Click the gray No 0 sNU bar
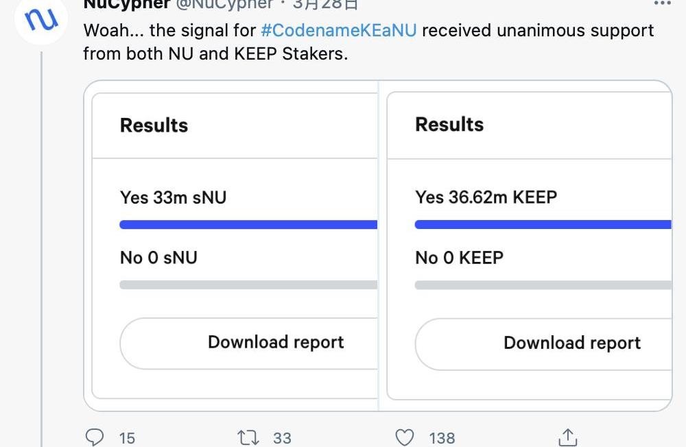Viewport: 686px width, 447px height. (x=248, y=285)
